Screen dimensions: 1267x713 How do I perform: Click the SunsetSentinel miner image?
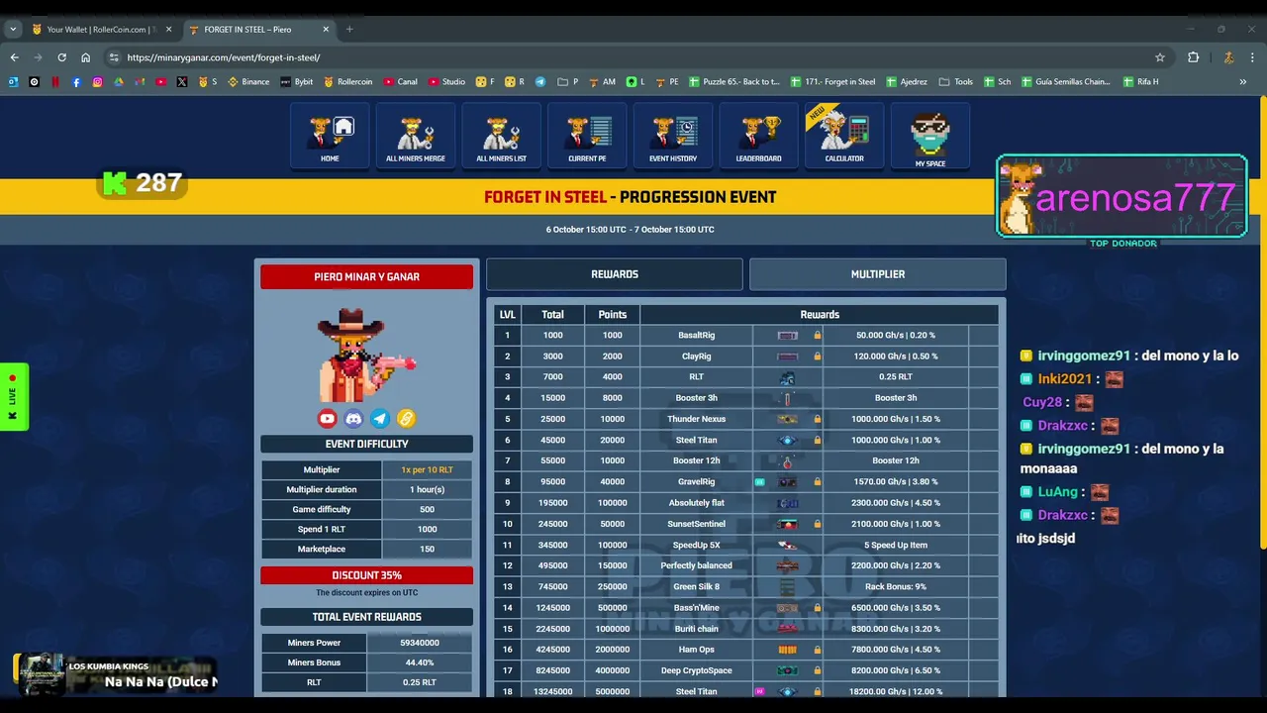pos(788,524)
